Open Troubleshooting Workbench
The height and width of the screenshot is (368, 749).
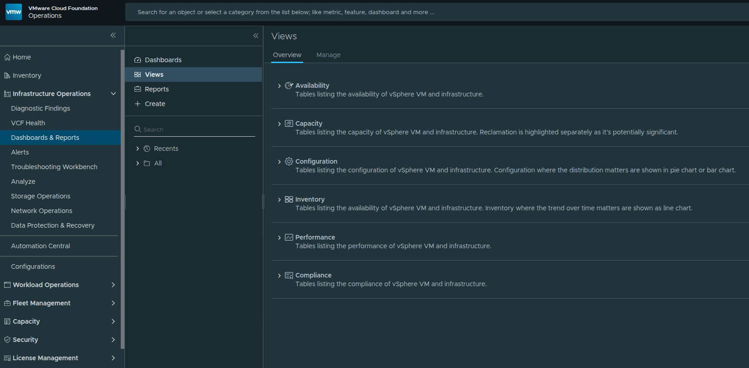pyautogui.click(x=59, y=167)
